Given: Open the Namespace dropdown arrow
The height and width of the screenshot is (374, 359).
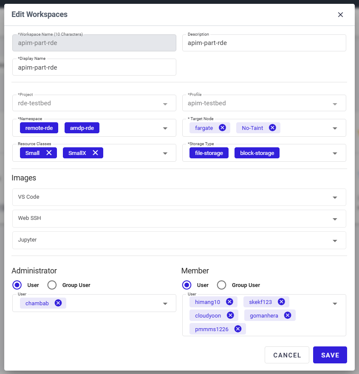Looking at the screenshot, I should tap(165, 128).
